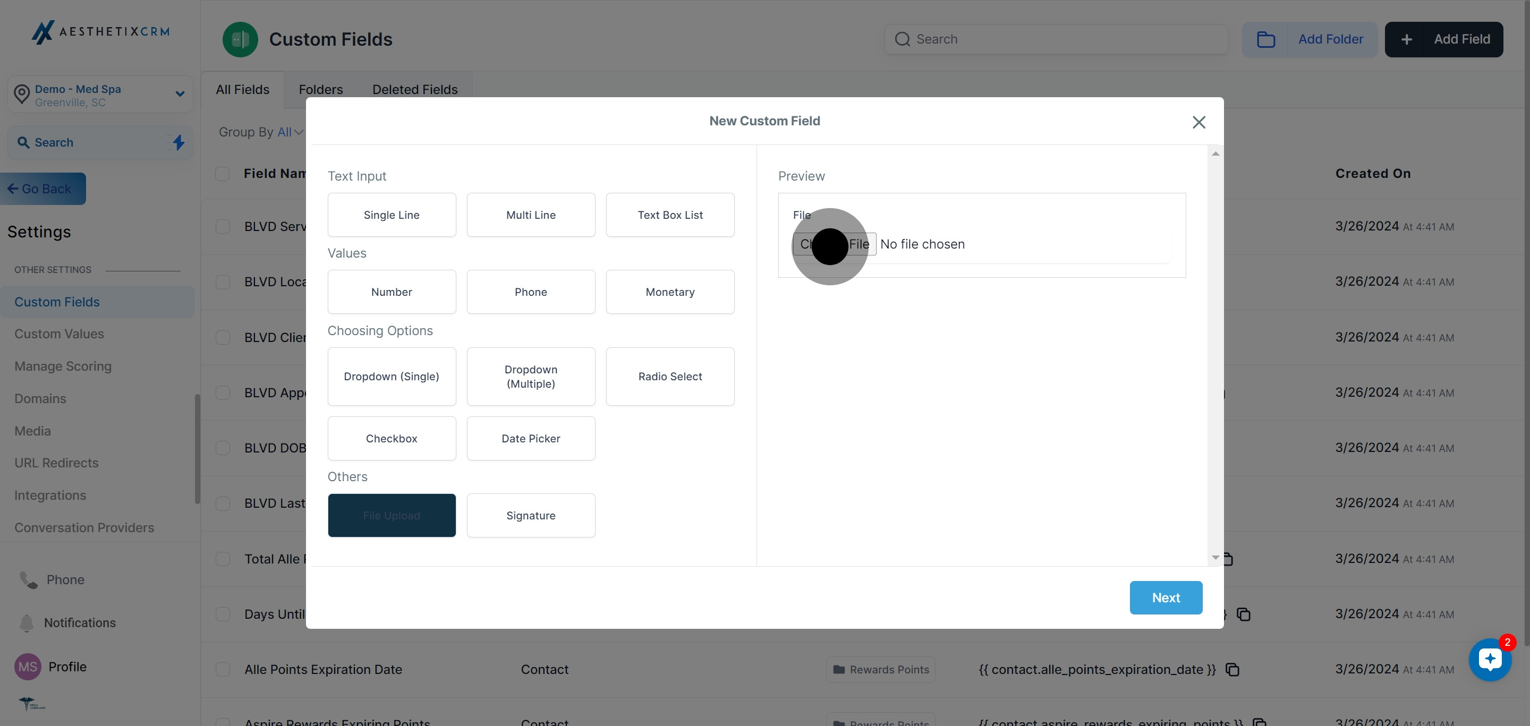Open the Folders tab
Viewport: 1530px width, 726px height.
321,90
